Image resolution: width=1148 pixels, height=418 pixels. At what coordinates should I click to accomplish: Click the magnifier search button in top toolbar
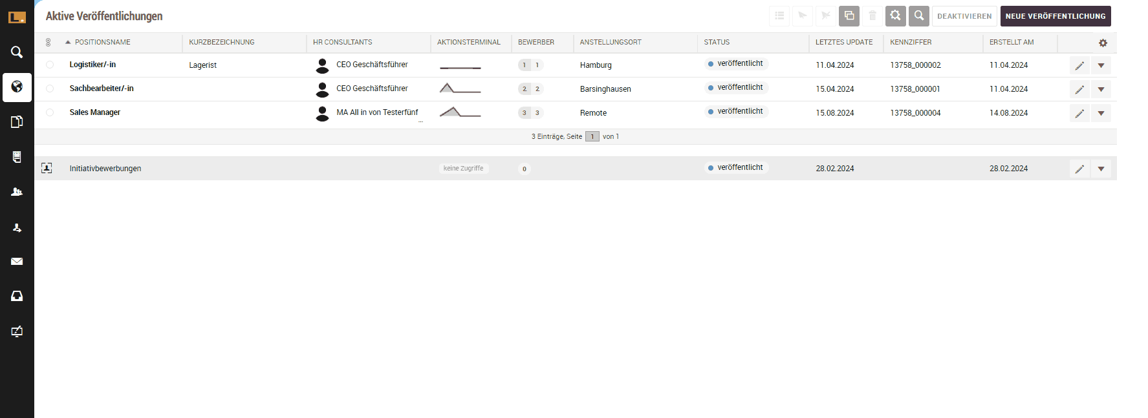[x=918, y=16]
